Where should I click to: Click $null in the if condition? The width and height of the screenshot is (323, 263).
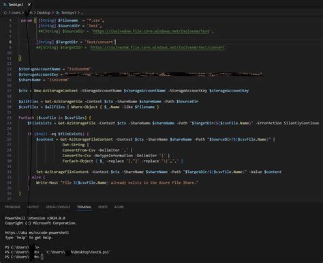(x=41, y=134)
